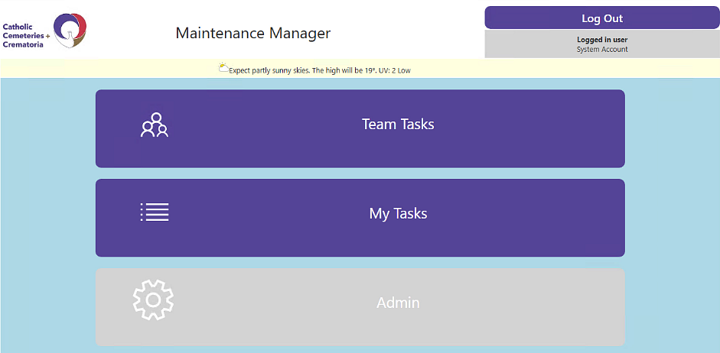Click the Maintenance Manager page title
720x353 pixels.
(x=253, y=34)
